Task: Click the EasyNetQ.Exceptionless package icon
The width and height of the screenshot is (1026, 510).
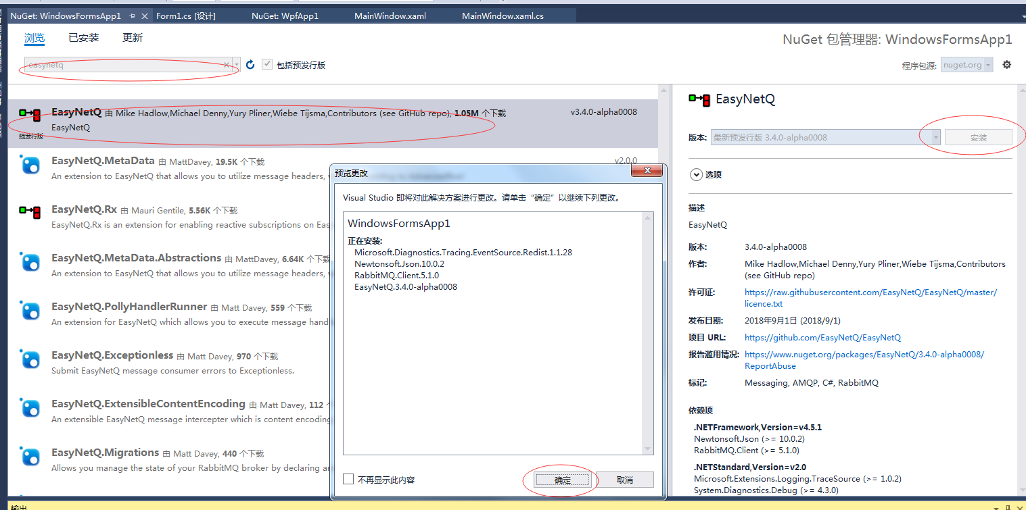Action: (x=30, y=359)
